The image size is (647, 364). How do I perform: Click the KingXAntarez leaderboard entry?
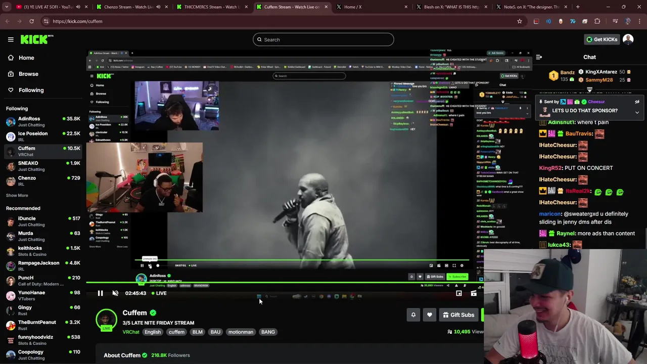point(605,72)
